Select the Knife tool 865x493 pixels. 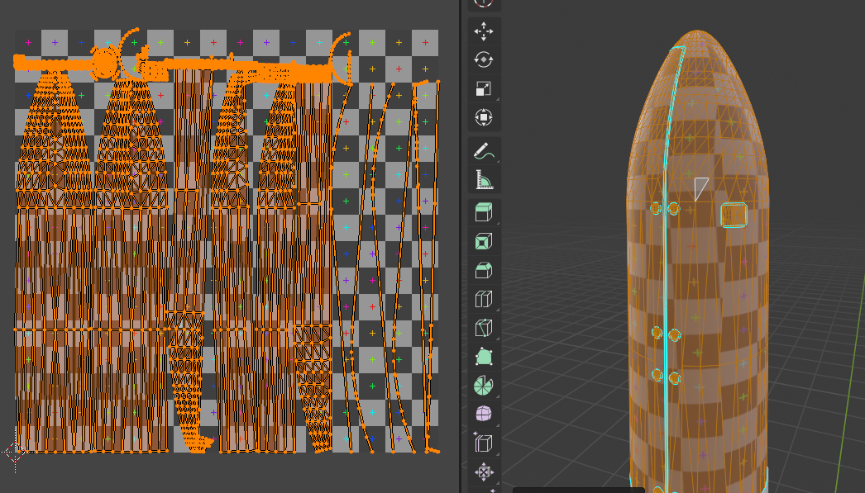tap(484, 328)
